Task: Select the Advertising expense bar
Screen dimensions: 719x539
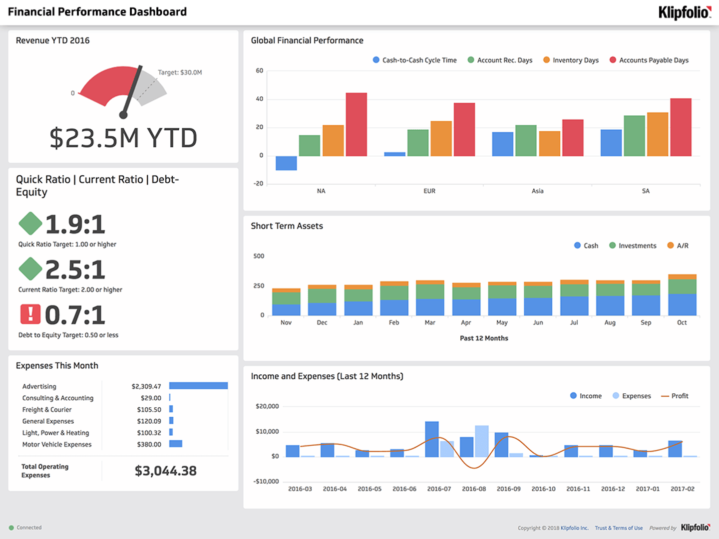Action: (198, 386)
